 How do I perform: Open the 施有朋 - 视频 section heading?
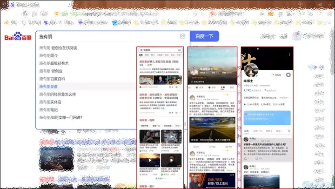pos(147,120)
